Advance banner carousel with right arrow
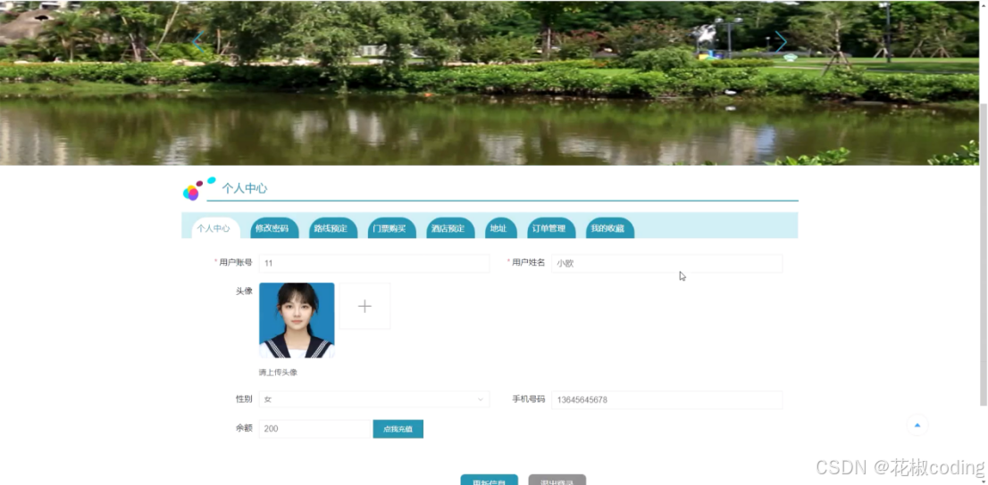Image resolution: width=988 pixels, height=485 pixels. coord(782,42)
